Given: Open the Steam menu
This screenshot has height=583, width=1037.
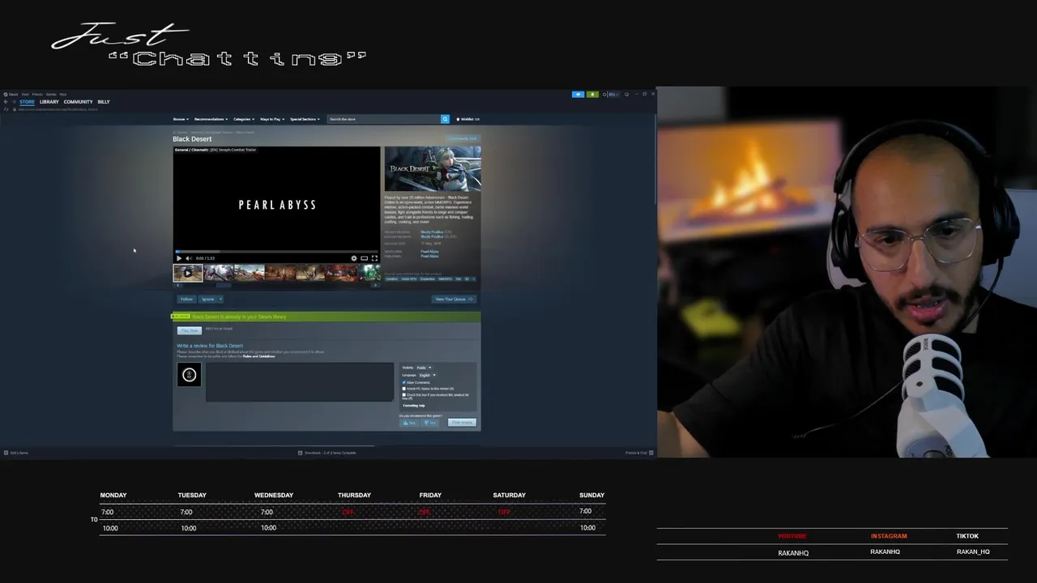Looking at the screenshot, I should 13,94.
